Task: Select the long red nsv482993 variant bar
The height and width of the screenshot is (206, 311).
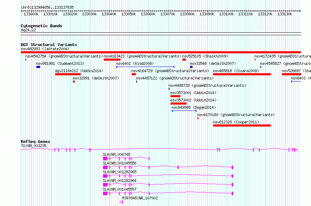Action: pos(161,52)
